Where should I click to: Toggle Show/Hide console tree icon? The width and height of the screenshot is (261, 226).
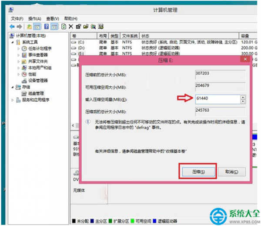[x=37, y=27]
